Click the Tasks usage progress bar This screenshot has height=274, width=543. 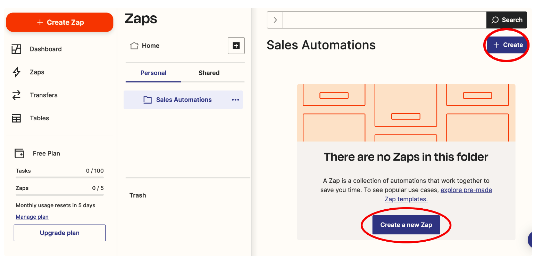(60, 177)
